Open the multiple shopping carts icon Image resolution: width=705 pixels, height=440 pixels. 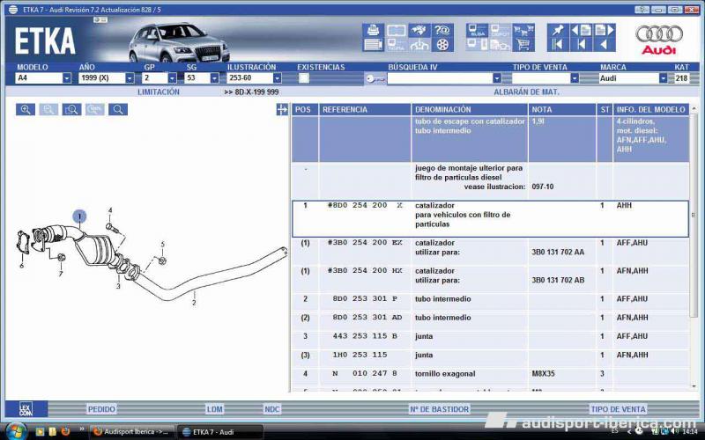523,31
